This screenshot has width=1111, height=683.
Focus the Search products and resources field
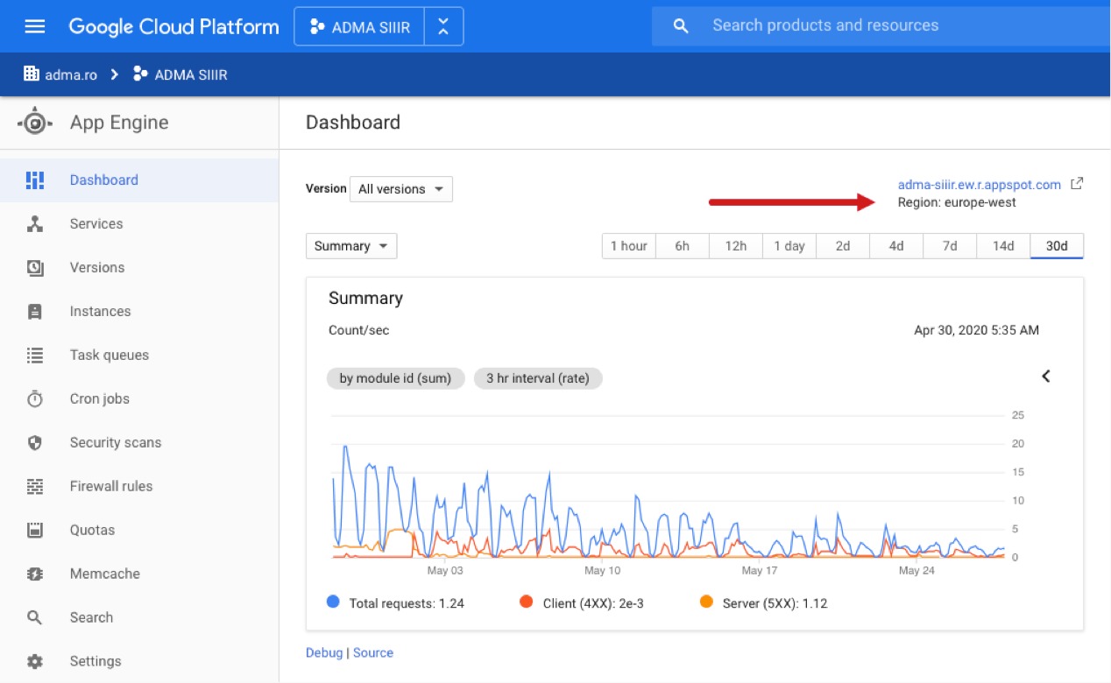pos(881,26)
